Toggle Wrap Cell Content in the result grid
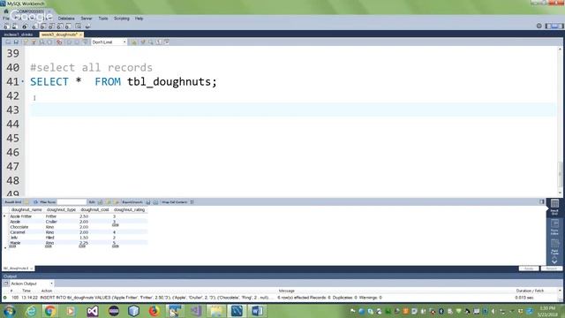 pyautogui.click(x=192, y=202)
